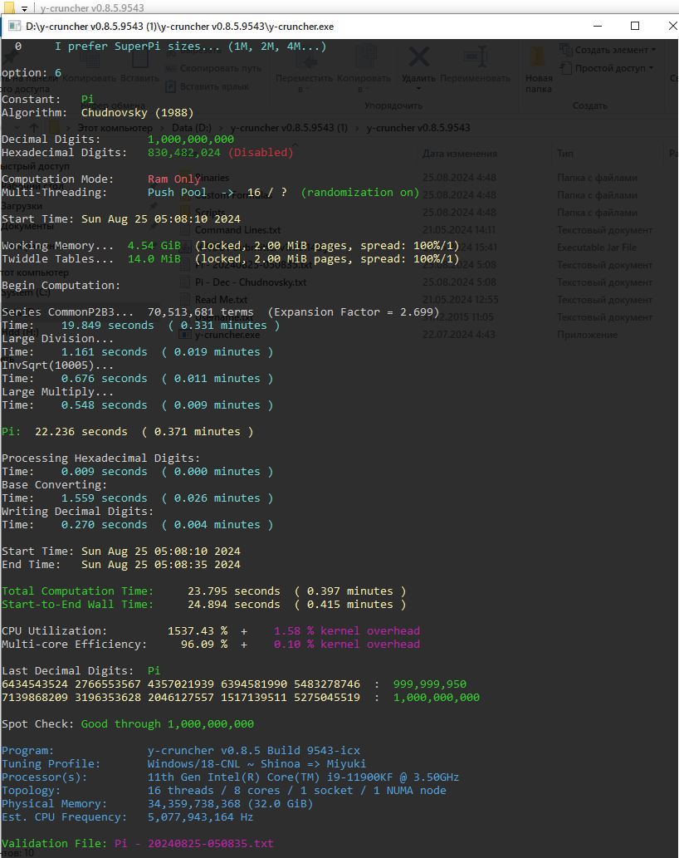Screen dimensions: 679x858
Task: Click the Новая папка folder icon
Action: pos(539,58)
